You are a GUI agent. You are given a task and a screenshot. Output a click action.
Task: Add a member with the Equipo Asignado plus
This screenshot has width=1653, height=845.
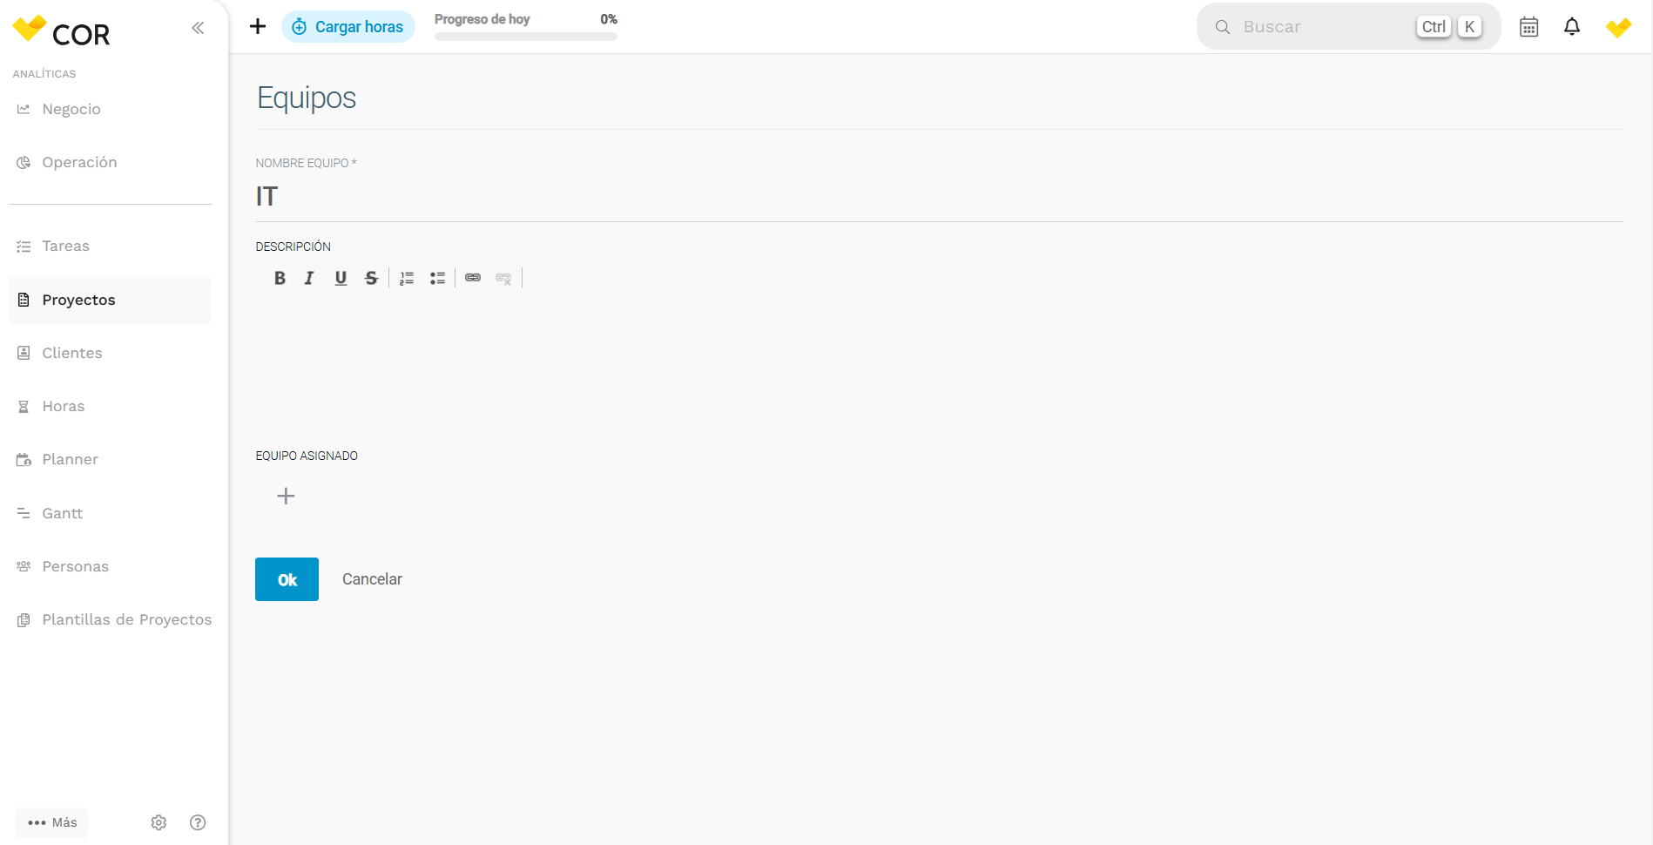point(286,497)
